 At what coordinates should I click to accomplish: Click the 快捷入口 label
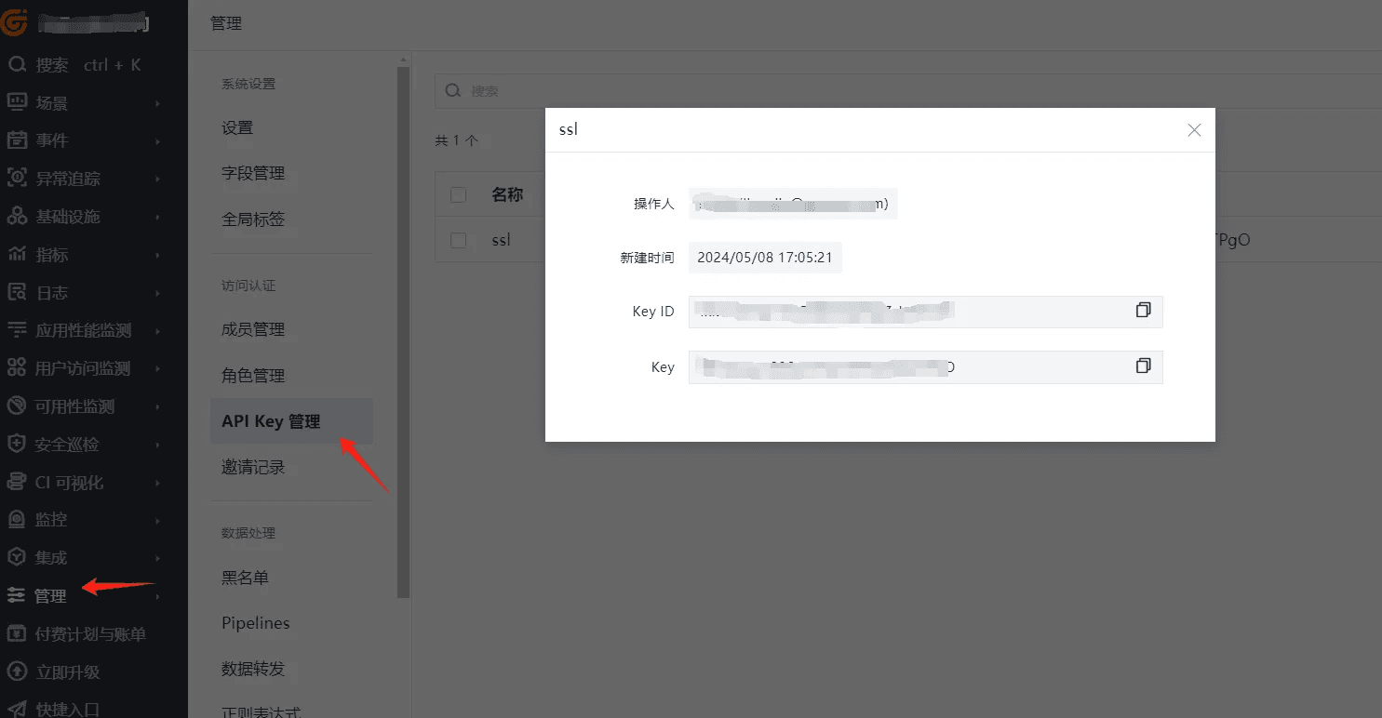(x=67, y=709)
